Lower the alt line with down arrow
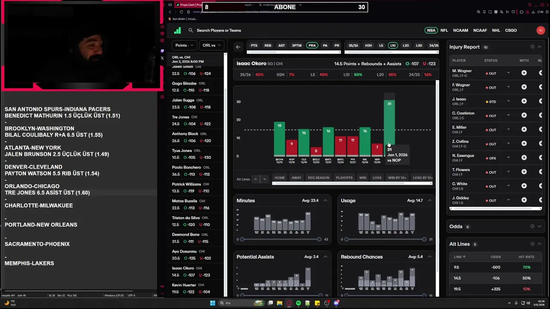 [x=265, y=179]
